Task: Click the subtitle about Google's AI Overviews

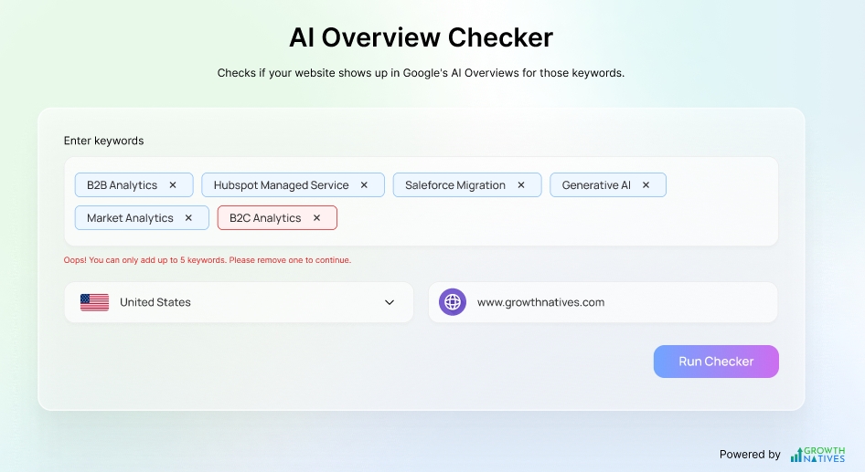Action: (x=421, y=73)
